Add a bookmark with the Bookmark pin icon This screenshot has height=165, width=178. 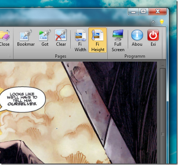pos(26,38)
